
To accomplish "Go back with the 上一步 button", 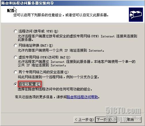I will (84, 120).
